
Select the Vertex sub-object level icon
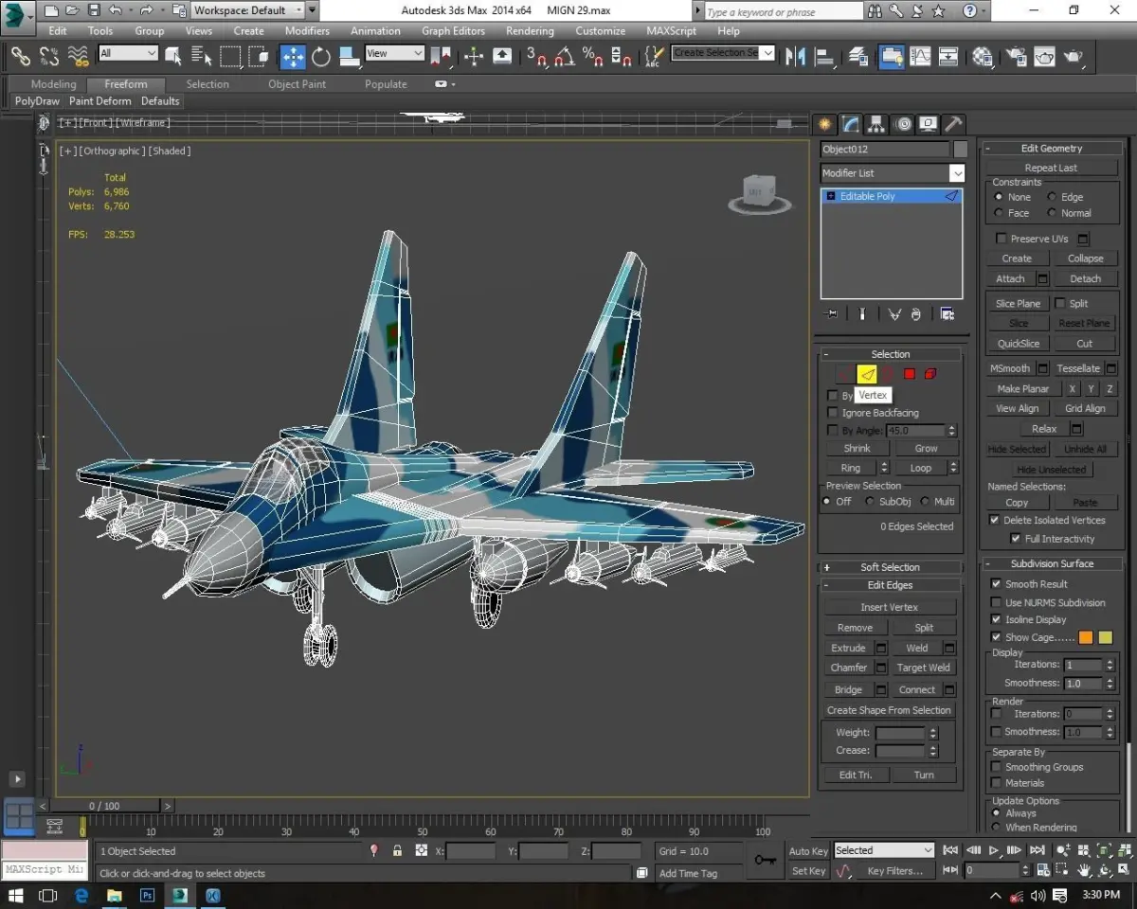[x=846, y=374]
